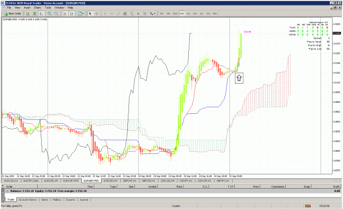Switch to the USDJPY,H1 chart tab
The height and width of the screenshot is (209, 343).
pyautogui.click(x=186, y=181)
